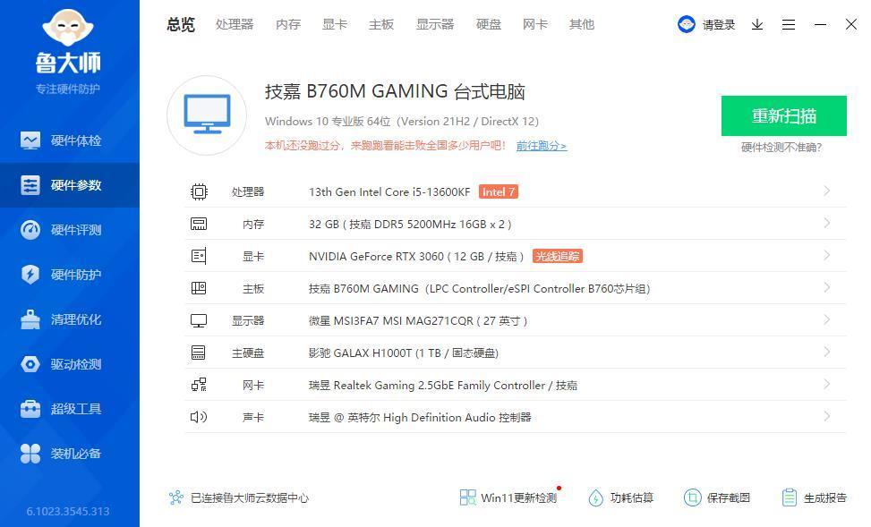Click 请登录 to sign in
This screenshot has width=871, height=527.
[x=719, y=25]
